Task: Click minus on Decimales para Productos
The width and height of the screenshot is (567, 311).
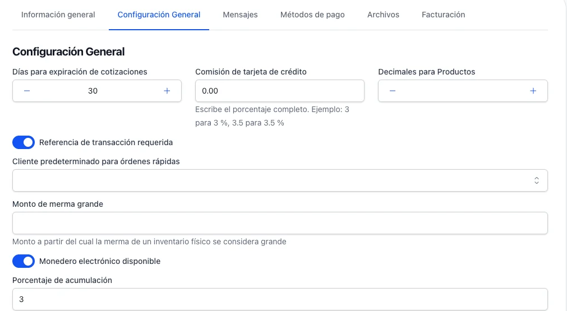Action: pos(393,91)
